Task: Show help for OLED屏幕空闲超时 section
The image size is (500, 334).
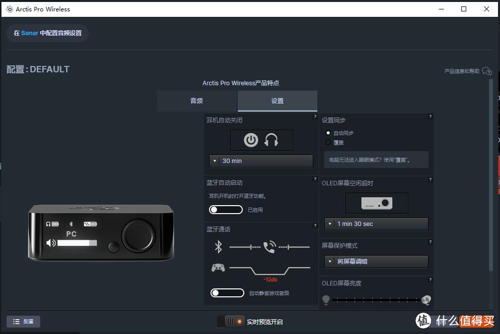Action: pyautogui.click(x=430, y=179)
